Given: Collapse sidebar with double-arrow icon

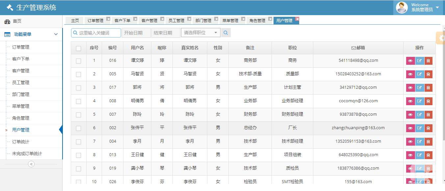Looking at the screenshot, I should point(31,164).
